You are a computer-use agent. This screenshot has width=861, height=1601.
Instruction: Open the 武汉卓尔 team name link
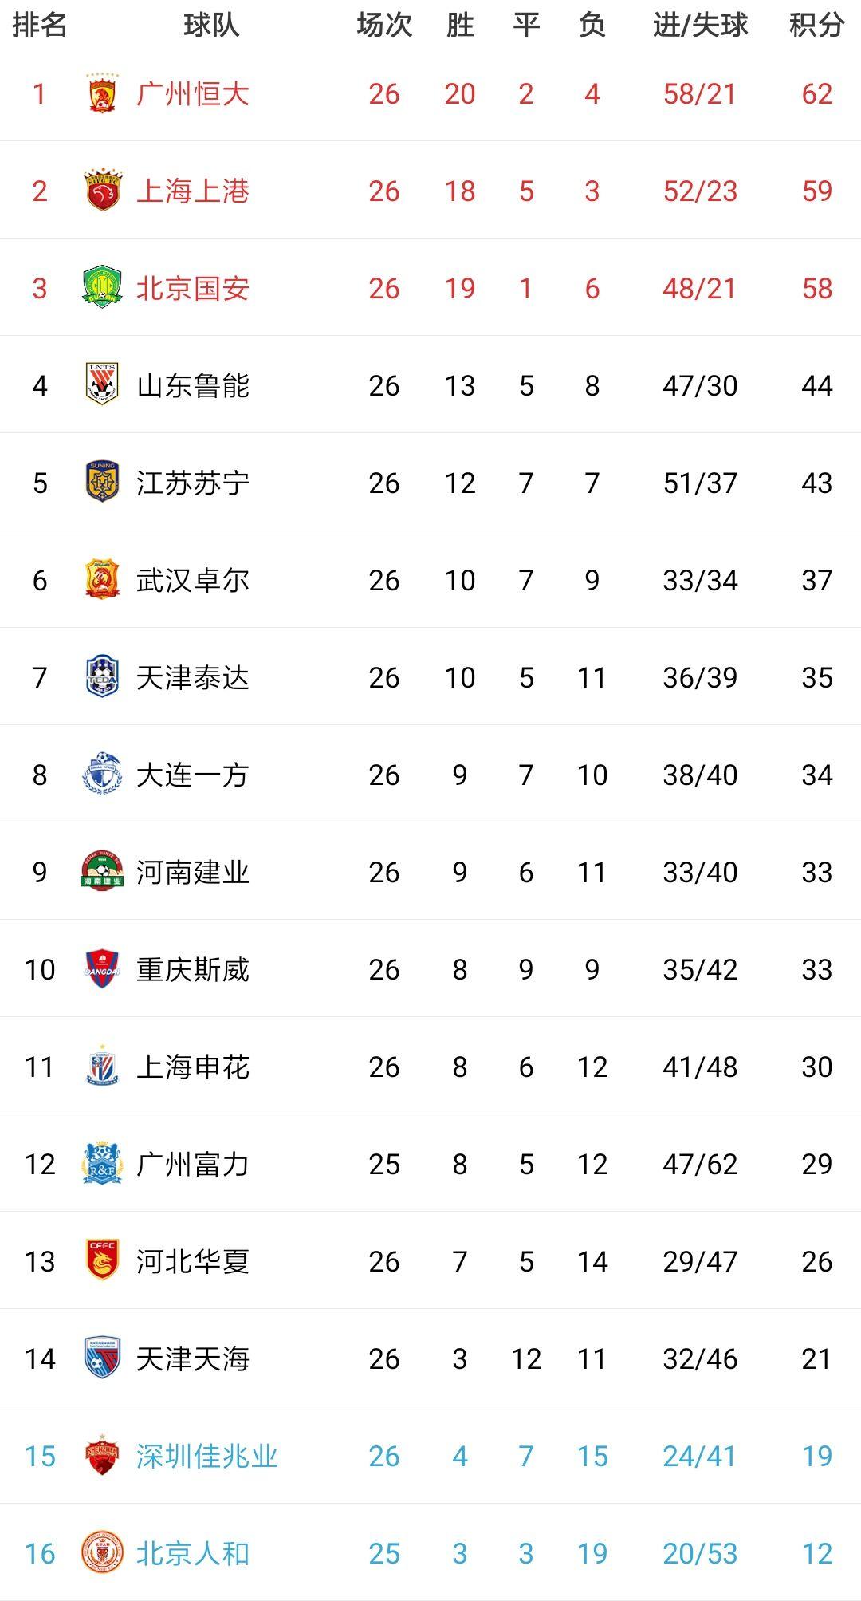coord(193,580)
